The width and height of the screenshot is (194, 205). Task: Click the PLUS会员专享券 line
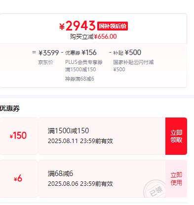point(84,62)
